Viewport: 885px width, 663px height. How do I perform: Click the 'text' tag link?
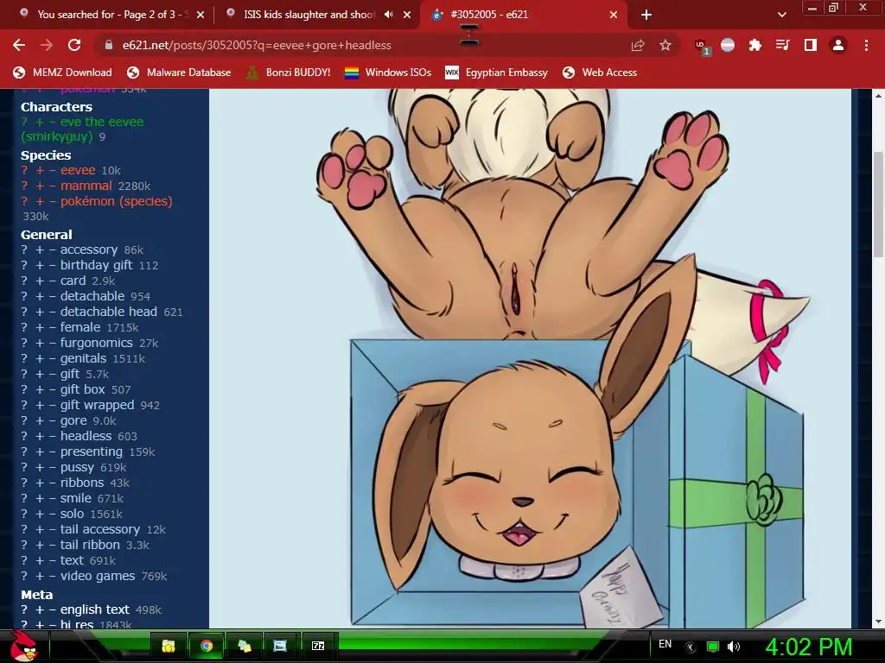point(72,560)
